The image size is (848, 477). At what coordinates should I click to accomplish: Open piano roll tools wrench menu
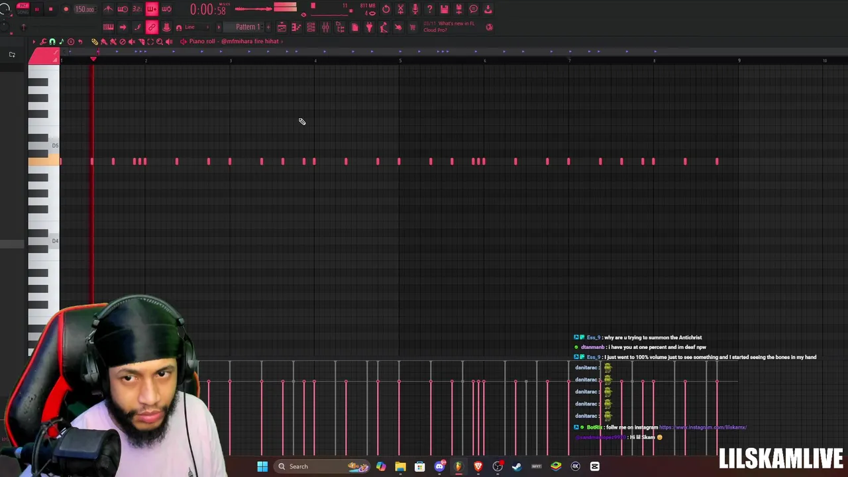[x=43, y=42]
